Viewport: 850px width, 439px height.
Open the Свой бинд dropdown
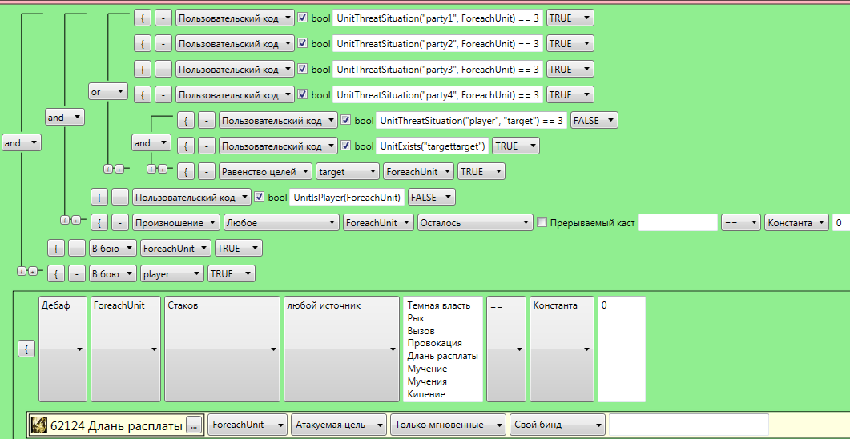coord(557,425)
